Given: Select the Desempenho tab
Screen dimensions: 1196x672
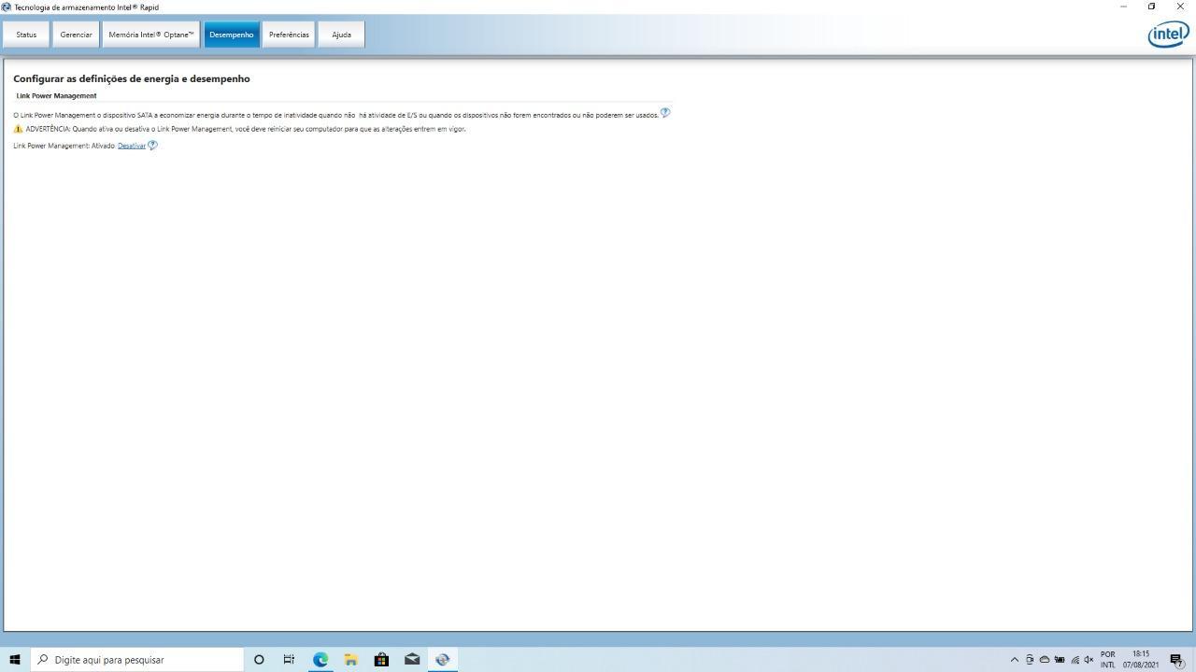Looking at the screenshot, I should 232,35.
